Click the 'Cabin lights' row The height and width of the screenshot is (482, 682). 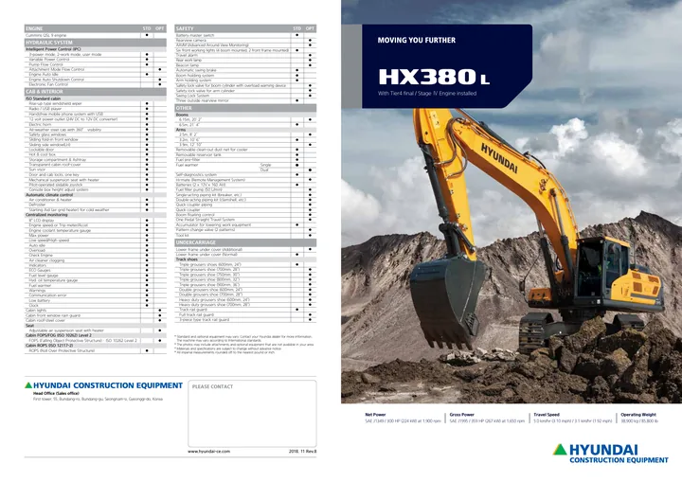point(96,311)
